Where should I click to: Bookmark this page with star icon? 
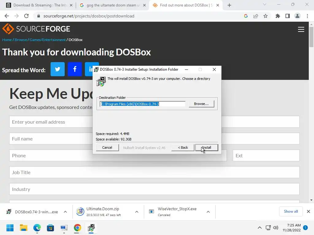pyautogui.click(x=266, y=16)
